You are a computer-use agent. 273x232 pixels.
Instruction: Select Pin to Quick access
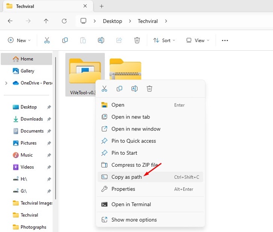tap(151, 141)
